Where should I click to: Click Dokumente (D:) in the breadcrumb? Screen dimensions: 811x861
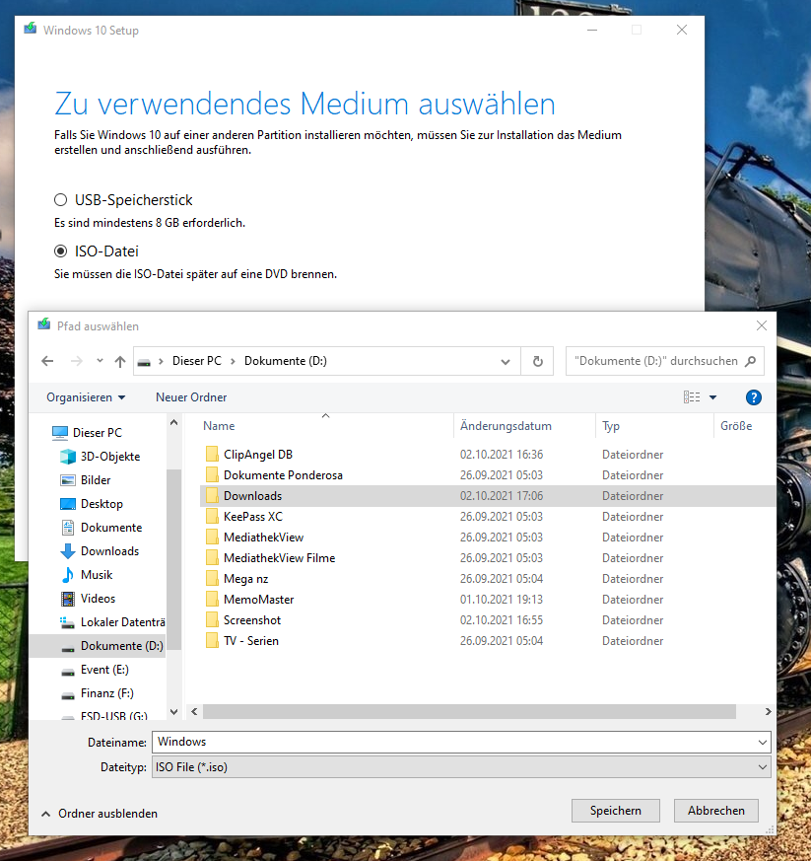point(286,361)
